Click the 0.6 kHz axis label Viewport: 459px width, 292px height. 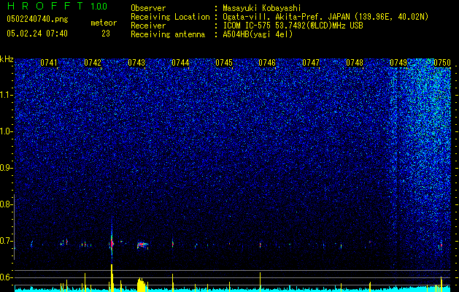pyautogui.click(x=7, y=277)
